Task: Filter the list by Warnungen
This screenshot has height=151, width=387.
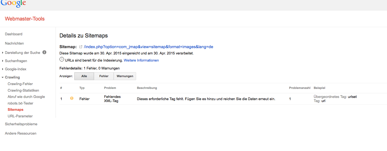Action: tap(125, 76)
